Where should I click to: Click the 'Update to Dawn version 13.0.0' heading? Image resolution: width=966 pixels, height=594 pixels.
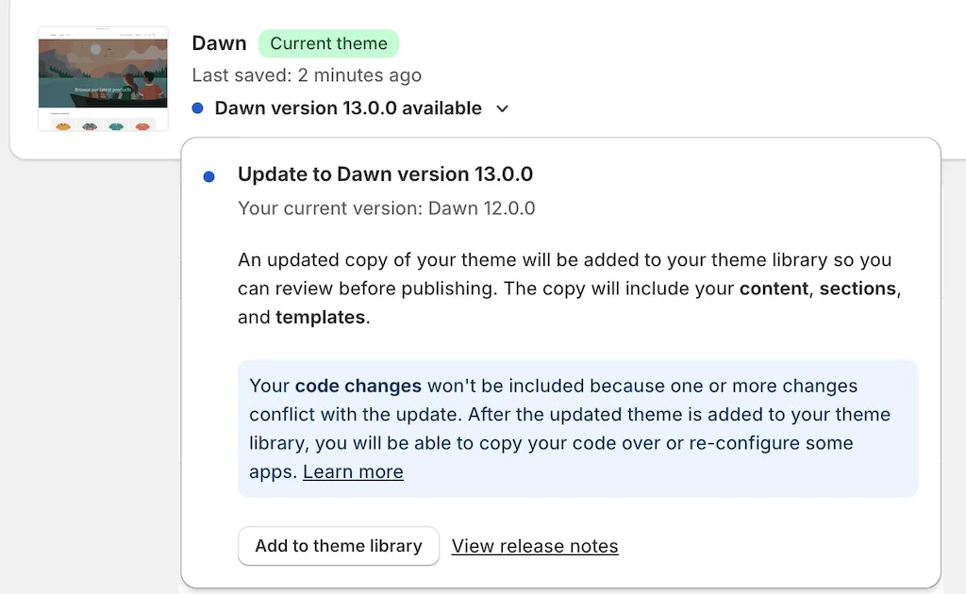click(385, 174)
